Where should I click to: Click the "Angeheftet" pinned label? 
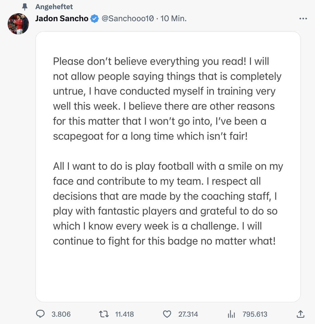click(54, 6)
